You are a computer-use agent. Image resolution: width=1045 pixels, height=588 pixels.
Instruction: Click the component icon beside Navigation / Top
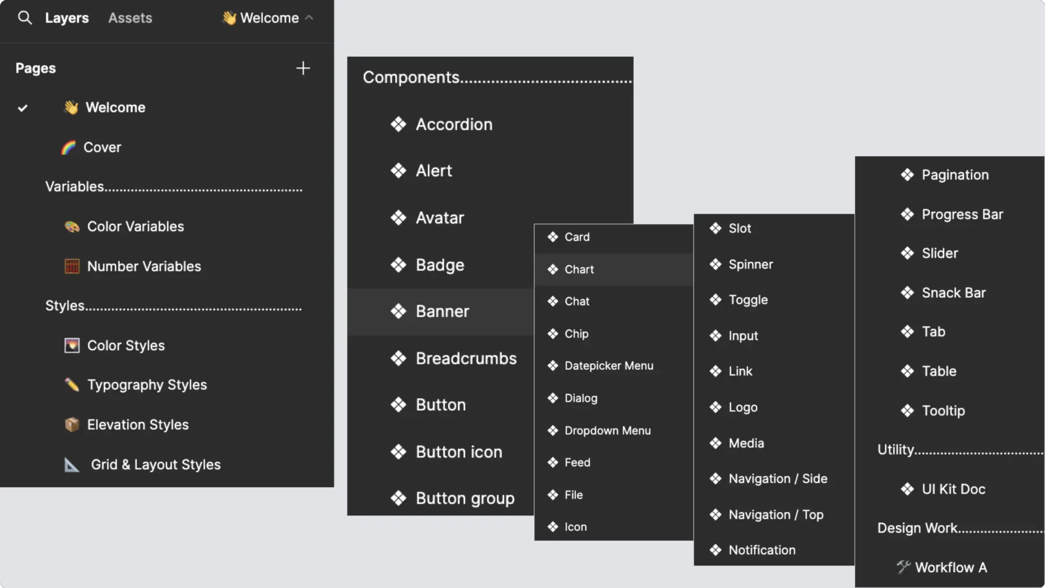[716, 514]
